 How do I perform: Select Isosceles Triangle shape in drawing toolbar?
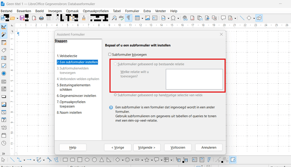(x=102, y=160)
